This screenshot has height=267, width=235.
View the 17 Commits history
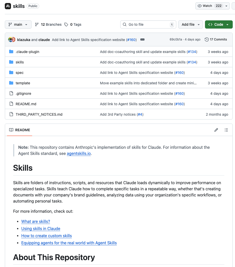pos(216,39)
